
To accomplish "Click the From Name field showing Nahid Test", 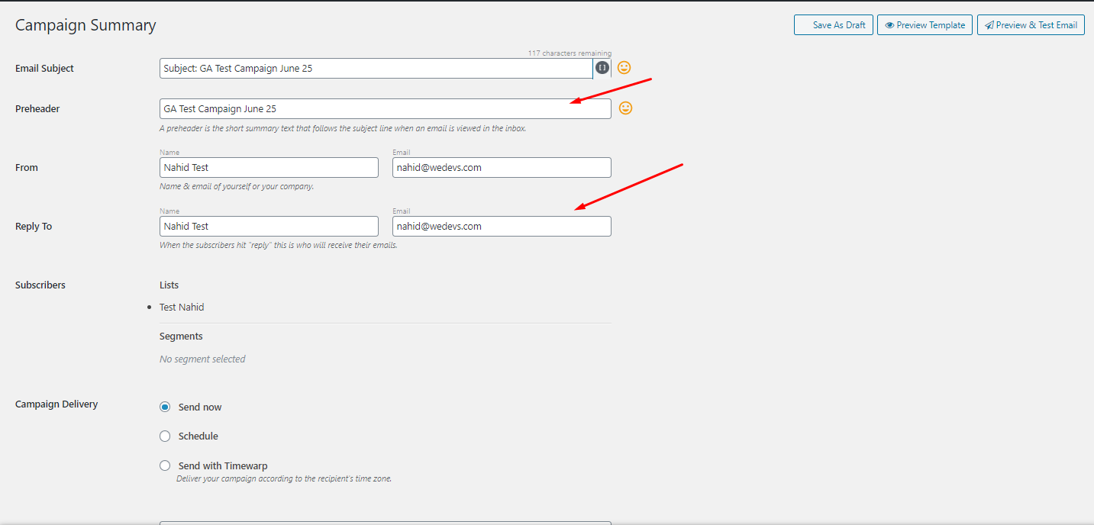I will coord(268,167).
